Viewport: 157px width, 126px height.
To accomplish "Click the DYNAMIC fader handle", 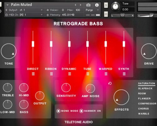I will (69, 44).
